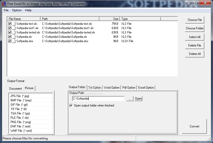Click the Choose Folder button
This screenshot has width=213, height=143.
point(195,28)
